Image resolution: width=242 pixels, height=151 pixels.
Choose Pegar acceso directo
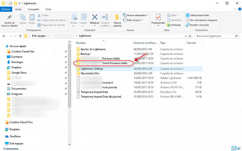click(x=51, y=25)
